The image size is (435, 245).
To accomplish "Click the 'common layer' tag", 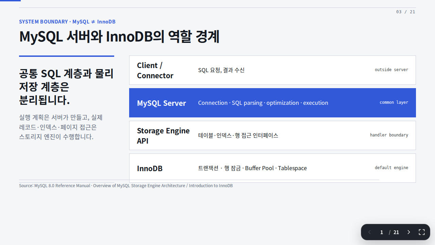I will point(394,102).
